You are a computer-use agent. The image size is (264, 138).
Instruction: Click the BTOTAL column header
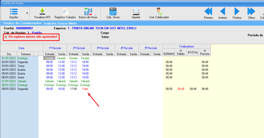point(193,52)
